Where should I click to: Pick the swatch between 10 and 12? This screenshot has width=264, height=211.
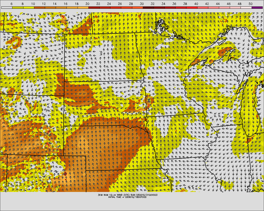[39, 7]
